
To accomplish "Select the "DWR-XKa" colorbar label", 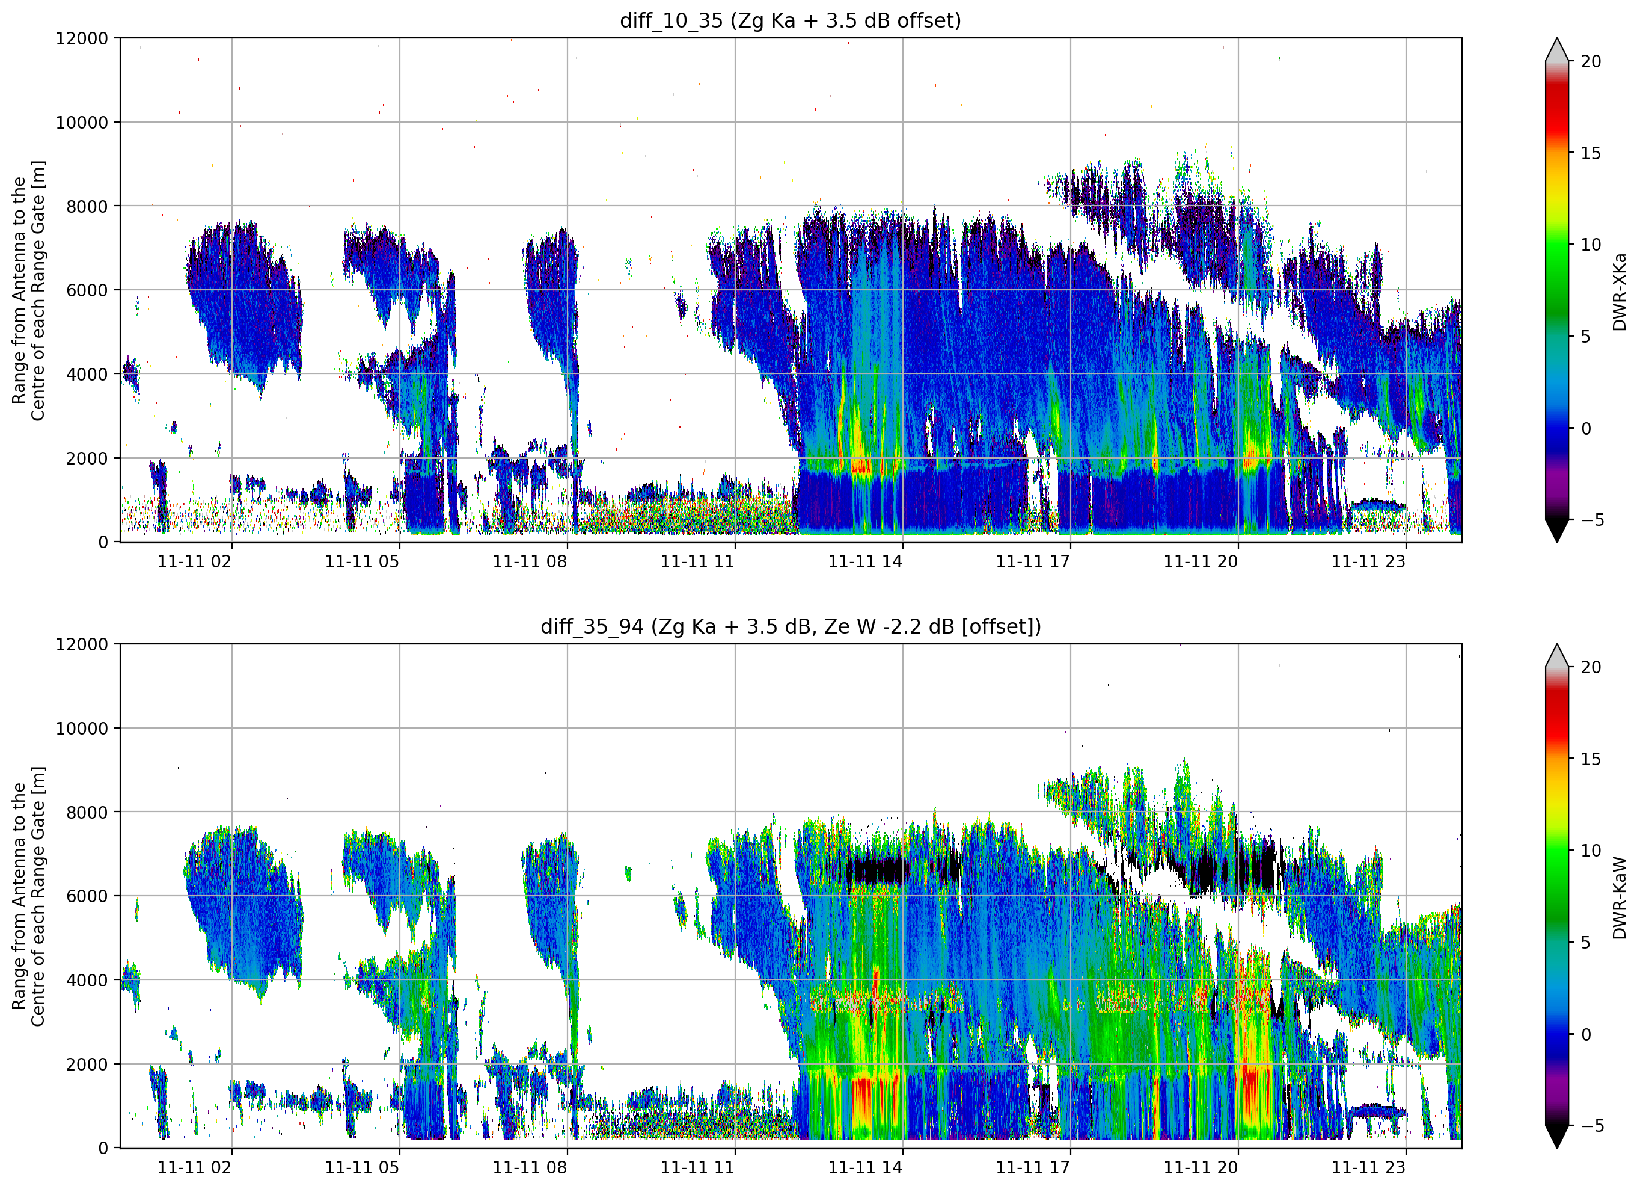I will pos(1619,292).
